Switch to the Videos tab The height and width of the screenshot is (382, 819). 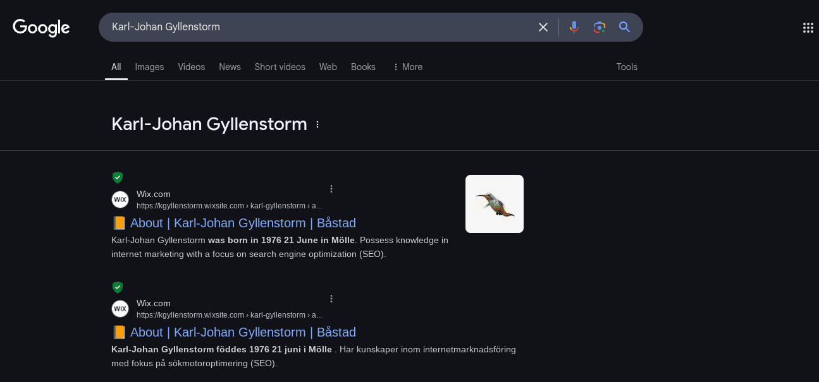coord(192,67)
